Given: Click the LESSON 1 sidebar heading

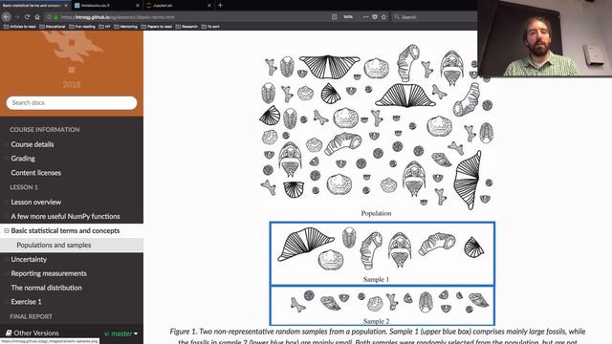Looking at the screenshot, I should 24,187.
